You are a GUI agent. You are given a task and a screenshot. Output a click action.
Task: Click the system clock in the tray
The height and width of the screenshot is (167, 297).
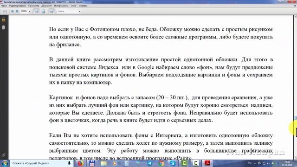coord(287,163)
